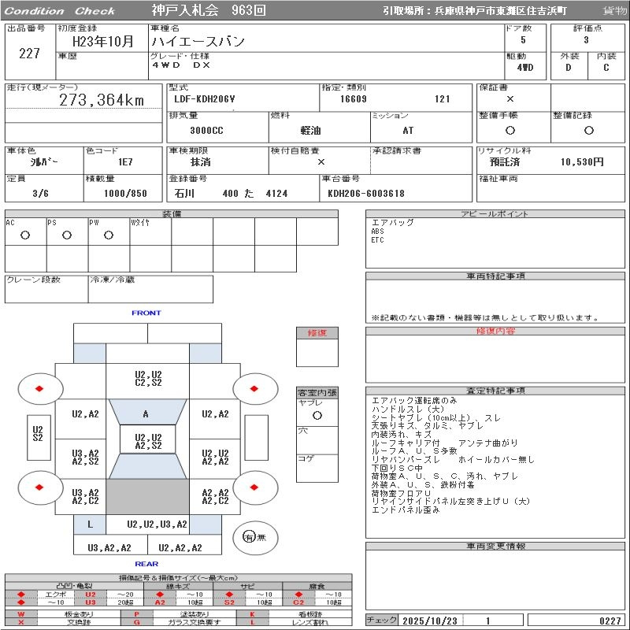The image size is (630, 630).
Task: Toggle the ヤブレ circle under 客室内張
Action: (x=317, y=415)
